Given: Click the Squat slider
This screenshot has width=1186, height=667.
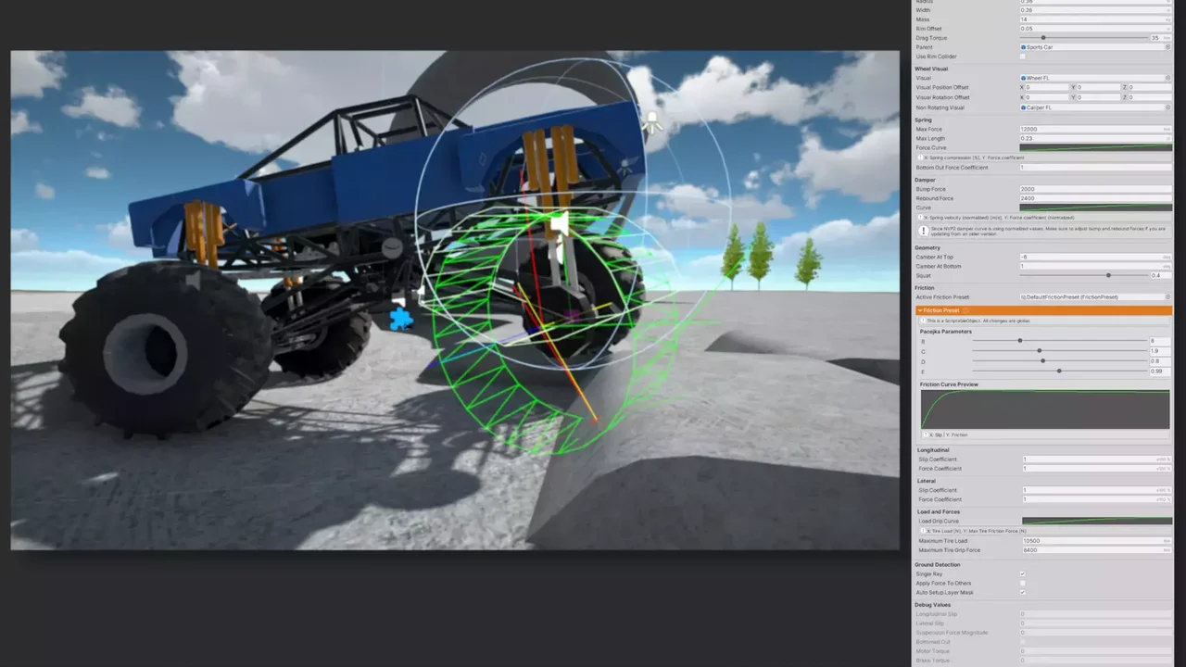Looking at the screenshot, I should click(1083, 275).
